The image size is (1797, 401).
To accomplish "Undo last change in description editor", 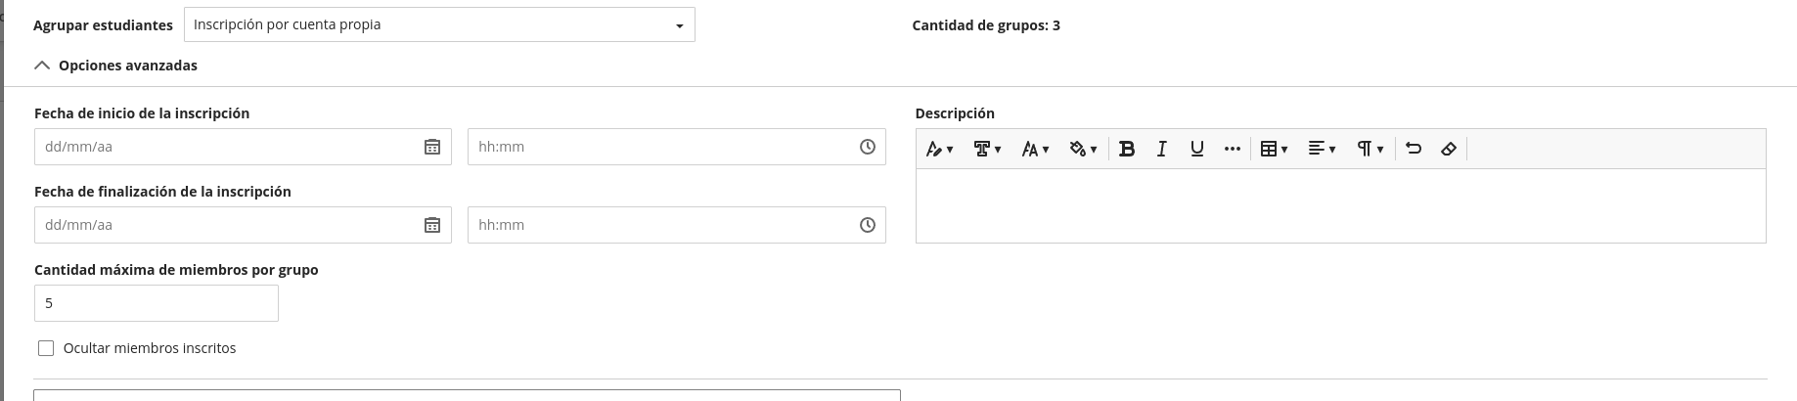I will pos(1414,149).
